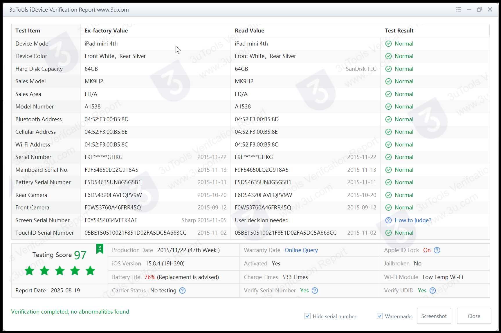Viewport: 501px width, 333px height.
Task: Open the Online Query warranty link
Action: pyautogui.click(x=301, y=250)
